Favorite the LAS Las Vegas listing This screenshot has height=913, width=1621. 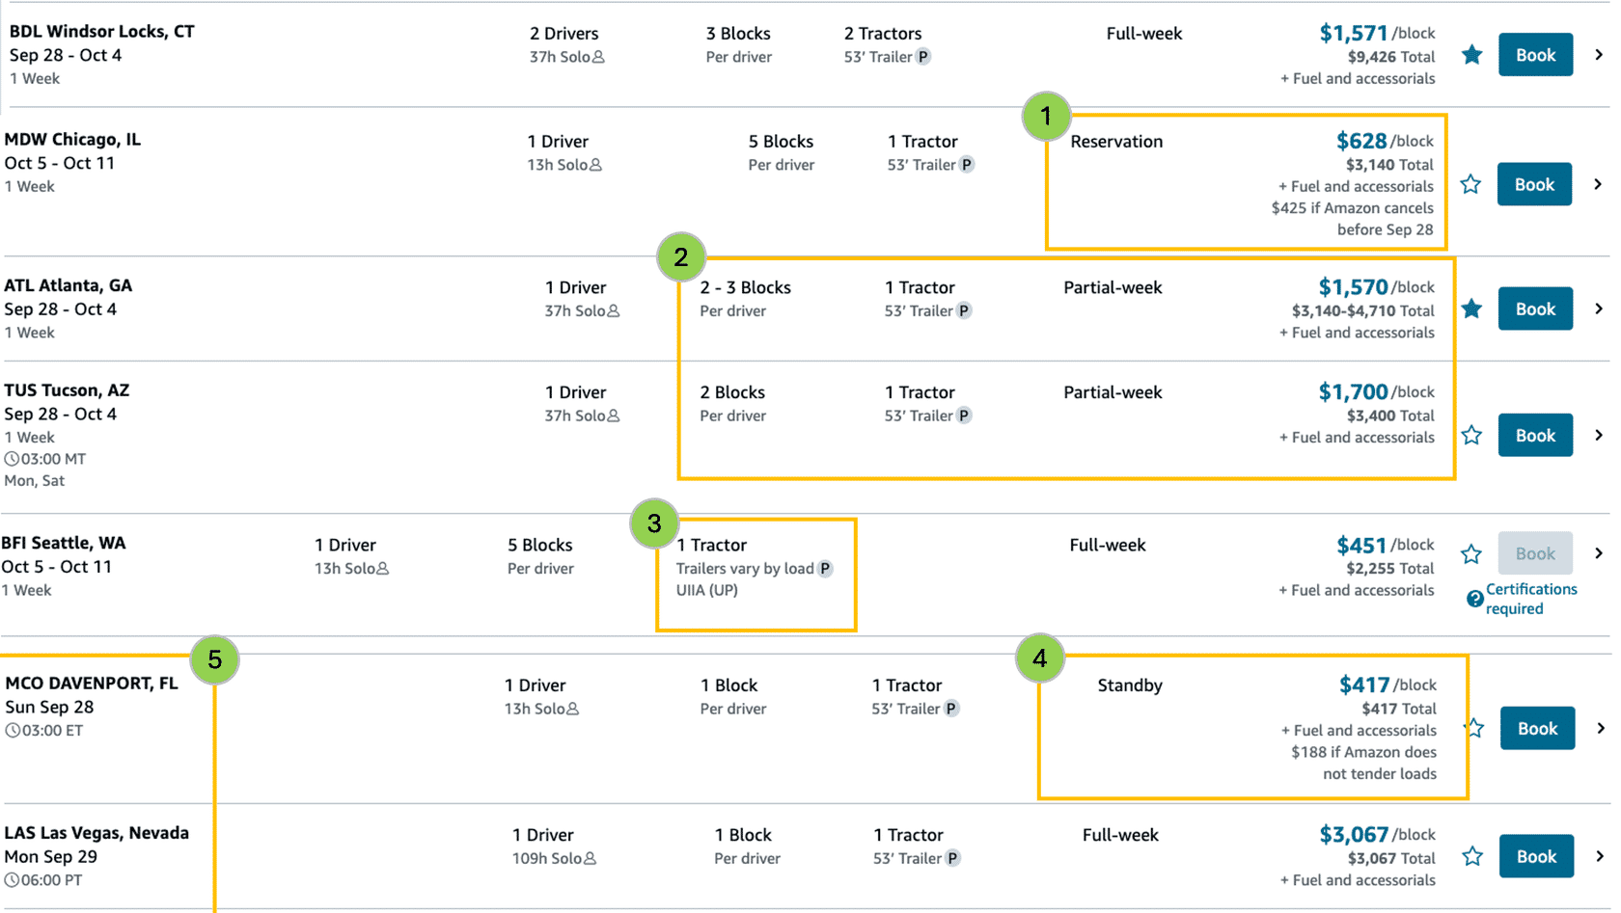pos(1472,856)
